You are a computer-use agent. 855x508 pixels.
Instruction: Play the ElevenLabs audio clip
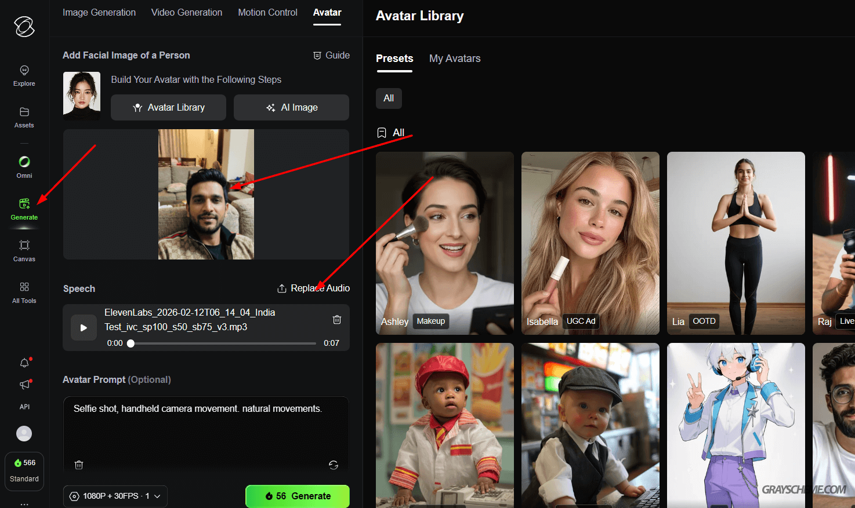tap(84, 328)
